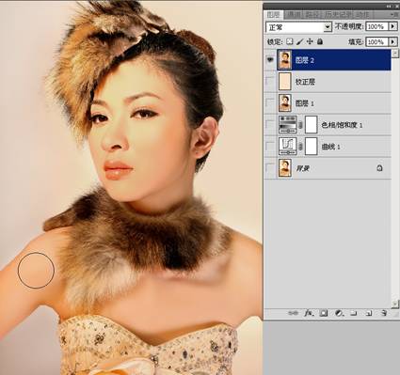Click link layers icon at panel bottom
Screen dimensions: 400x375
pos(293,313)
